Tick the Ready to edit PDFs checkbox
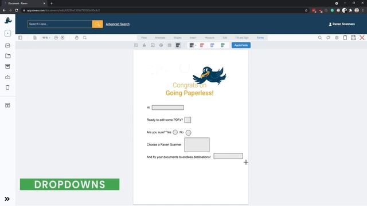Viewport: 367px width, 206px height. point(188,120)
